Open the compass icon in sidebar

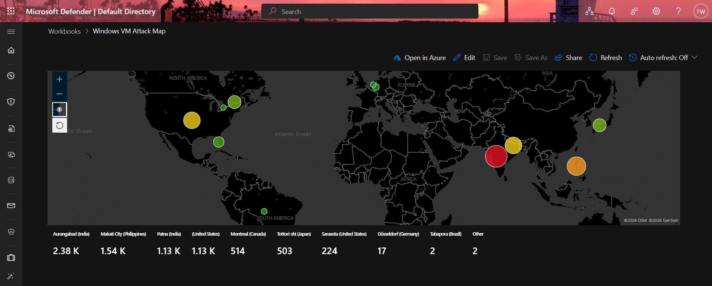pos(11,76)
